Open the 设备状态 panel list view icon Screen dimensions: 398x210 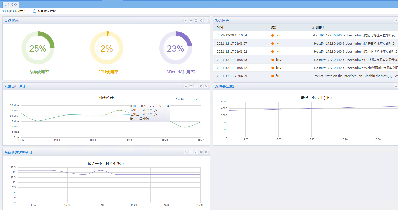point(191,21)
